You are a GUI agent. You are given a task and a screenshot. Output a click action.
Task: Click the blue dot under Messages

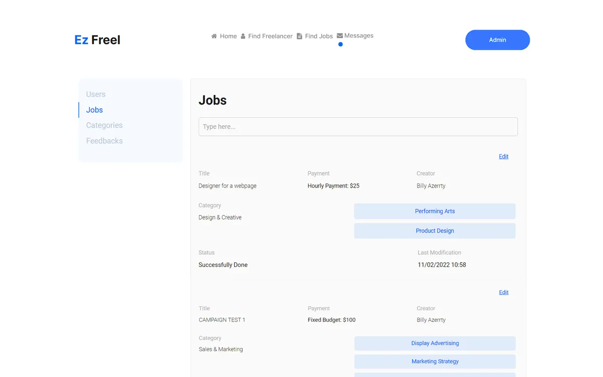coord(340,44)
